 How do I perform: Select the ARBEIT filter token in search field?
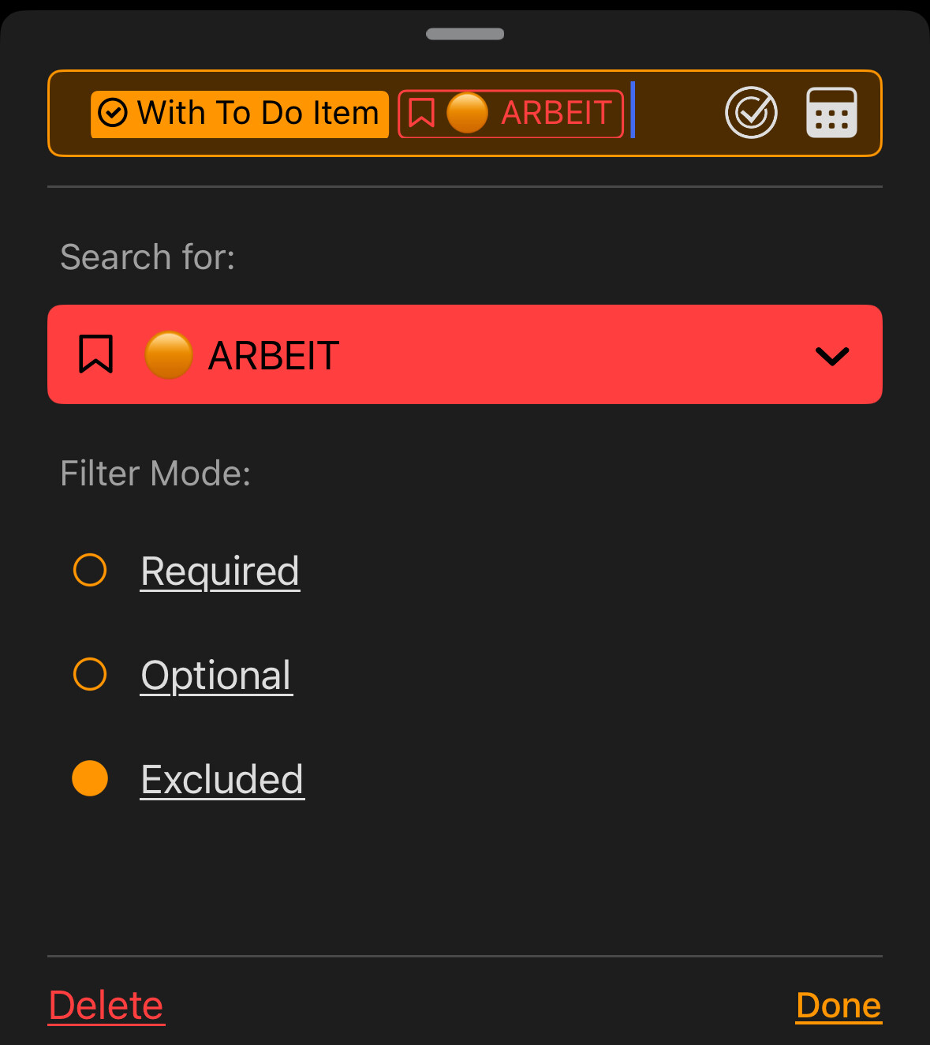(511, 114)
